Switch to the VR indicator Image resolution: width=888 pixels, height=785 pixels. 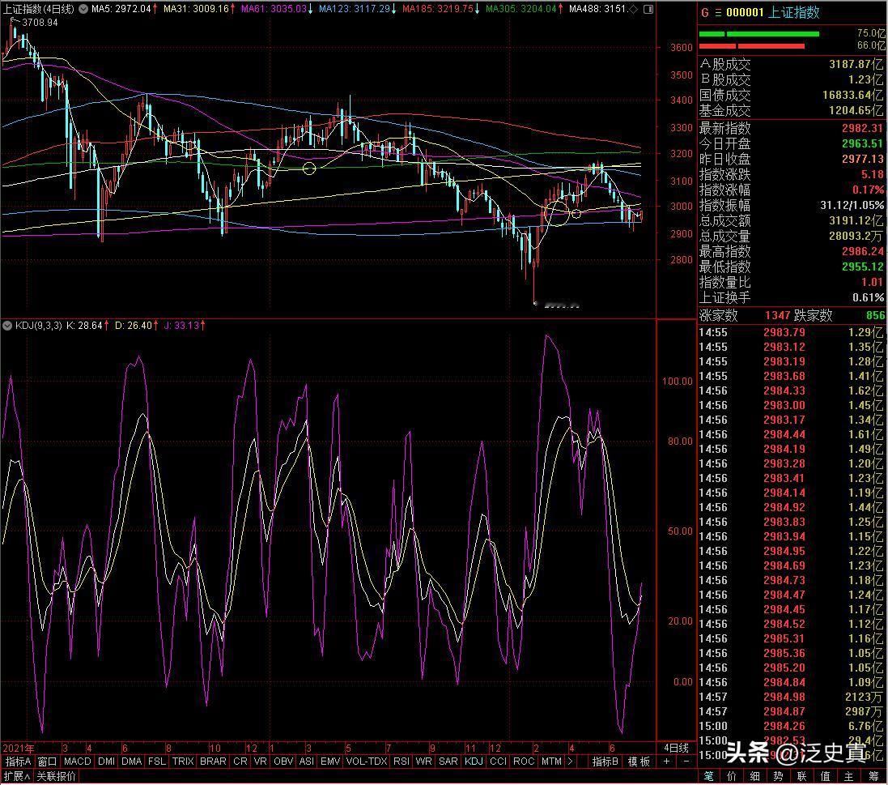coord(260,762)
